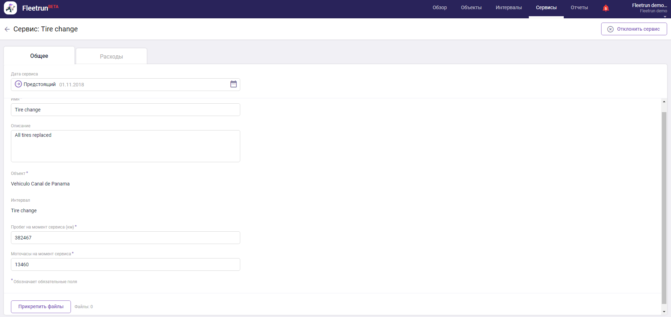Expand the Fleetrun demo account menu

point(649,8)
